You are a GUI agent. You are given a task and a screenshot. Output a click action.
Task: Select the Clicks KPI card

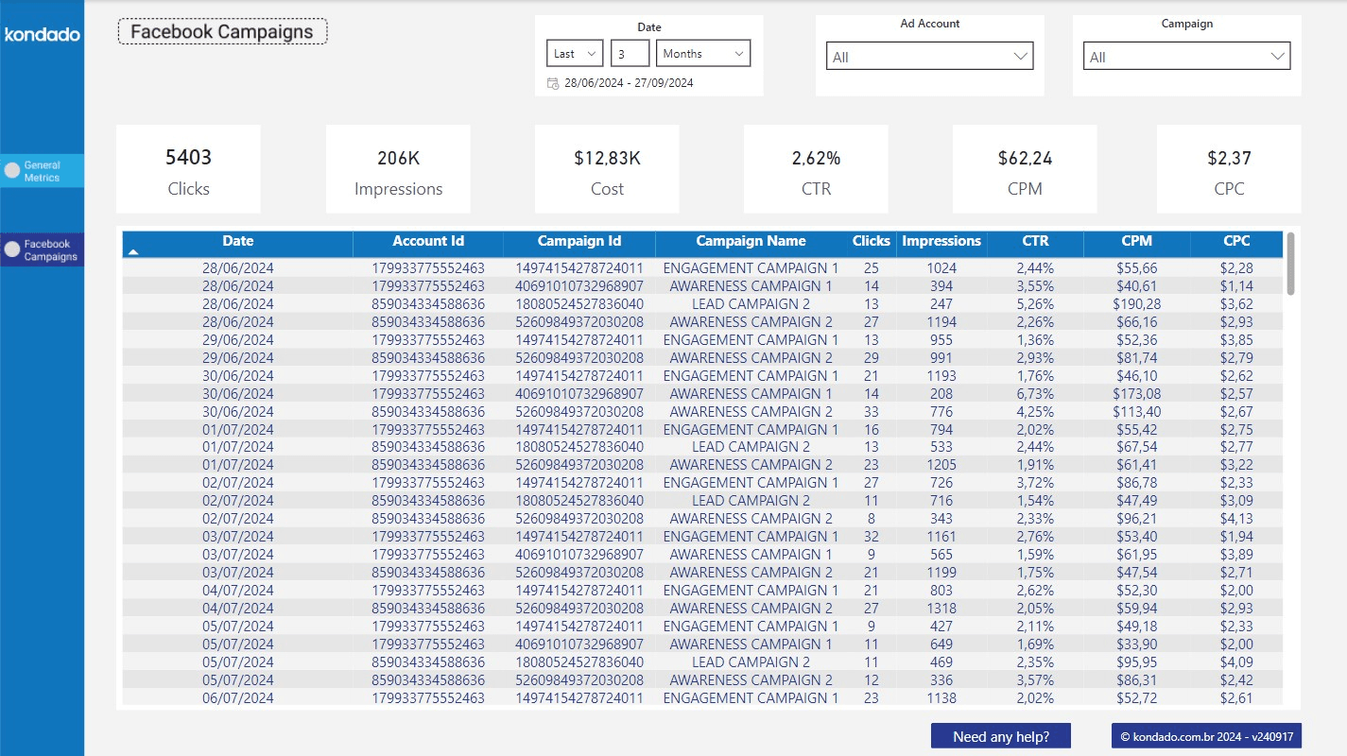188,169
